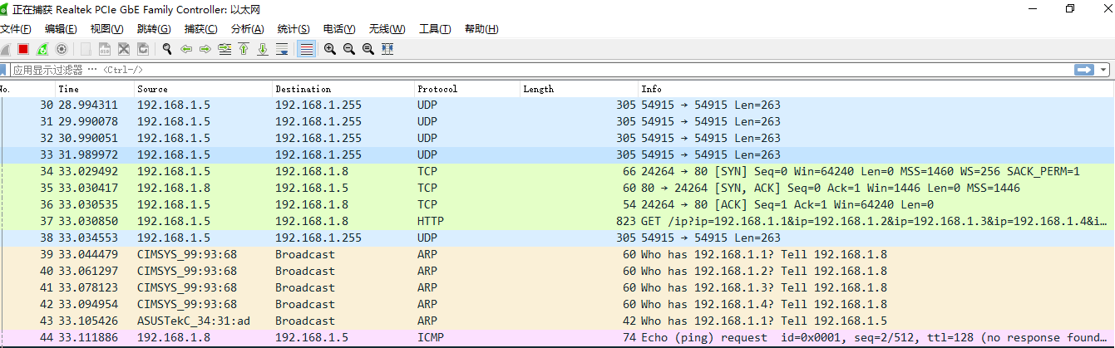Open the 帮助(H) menu
Screen dimensions: 1115x348
[x=481, y=29]
